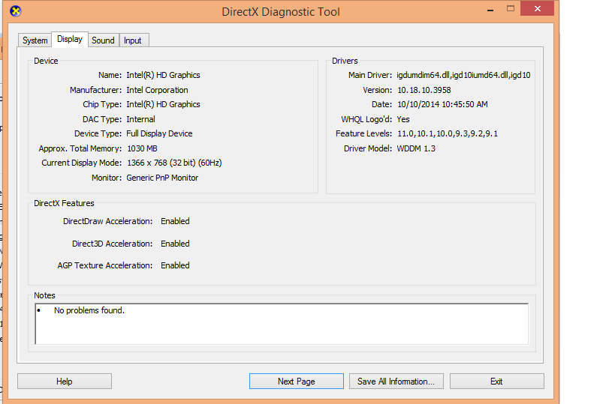Click inside the Notes text box
The height and width of the screenshot is (404, 615).
[282, 324]
